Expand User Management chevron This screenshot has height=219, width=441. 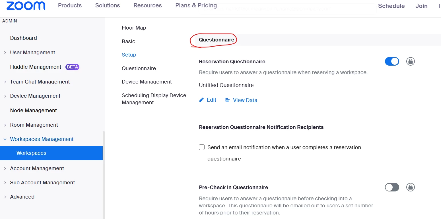click(5, 53)
